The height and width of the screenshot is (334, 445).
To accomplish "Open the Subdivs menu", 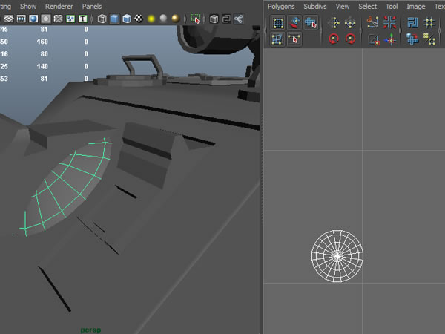I will tap(315, 6).
